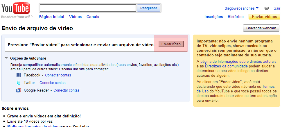Click the yellow Enviar vídeos button

[x=264, y=17]
